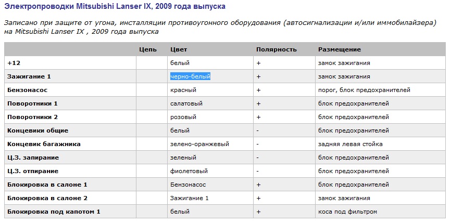Click the "коса под фильтром" placement cell
The height and width of the screenshot is (223, 451).
click(347, 212)
